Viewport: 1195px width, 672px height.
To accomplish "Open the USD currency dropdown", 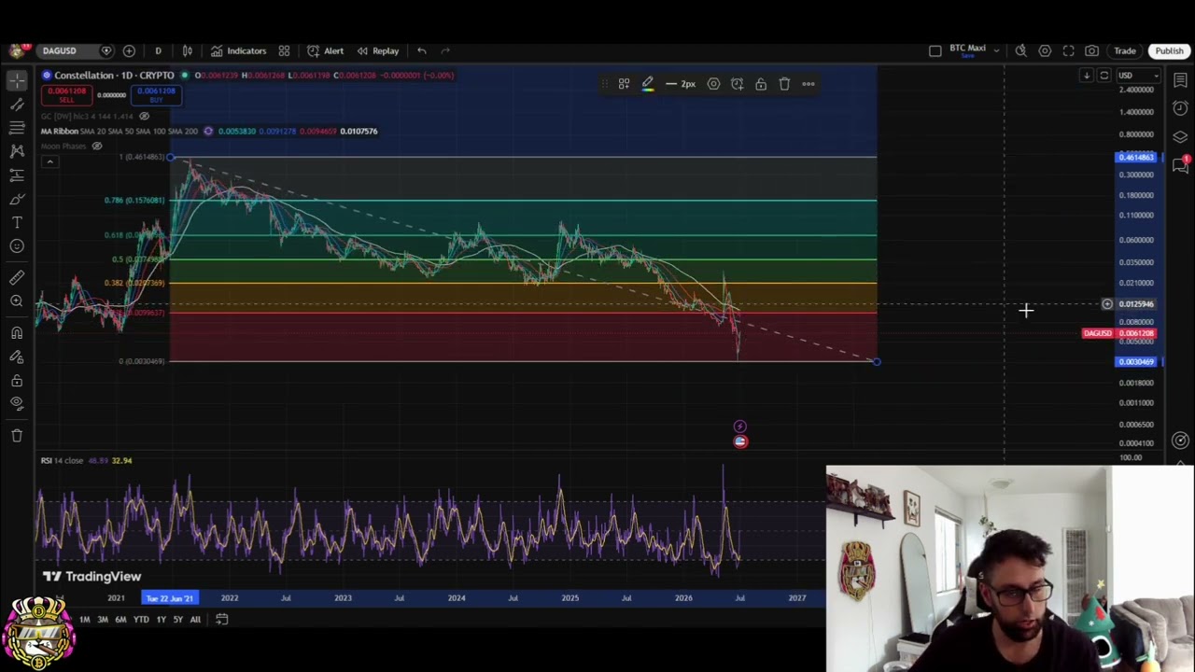I will 1139,76.
